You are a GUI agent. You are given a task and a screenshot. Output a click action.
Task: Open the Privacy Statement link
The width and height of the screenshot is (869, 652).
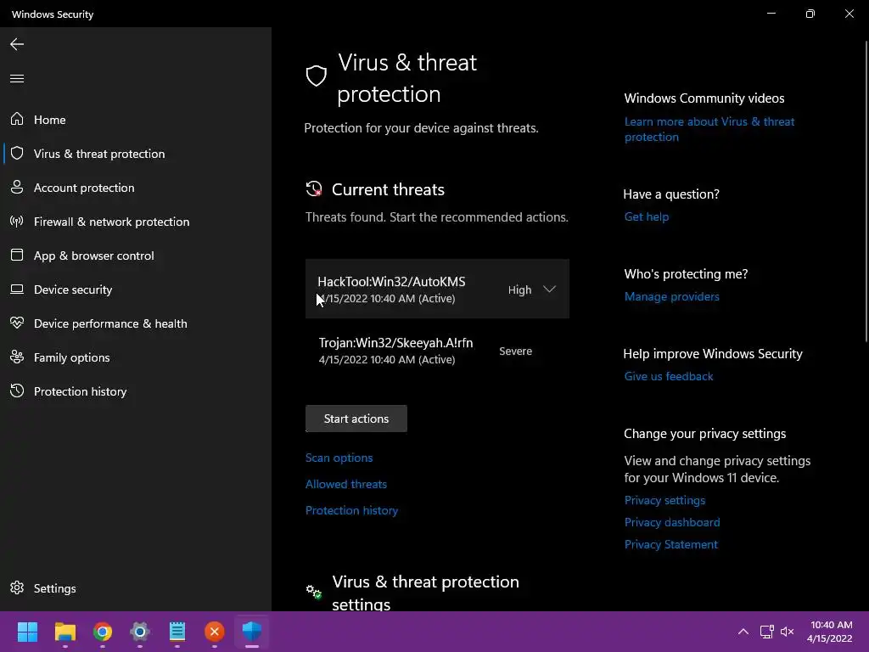tap(670, 544)
